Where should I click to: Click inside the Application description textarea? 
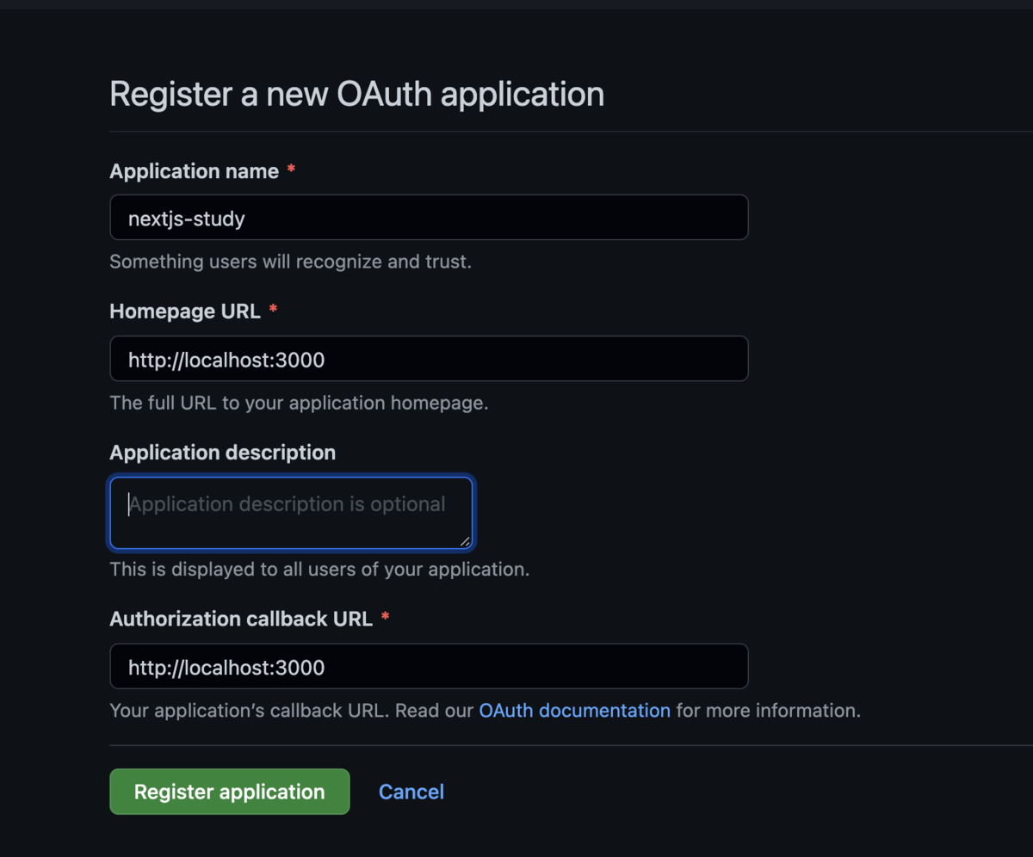pyautogui.click(x=291, y=514)
